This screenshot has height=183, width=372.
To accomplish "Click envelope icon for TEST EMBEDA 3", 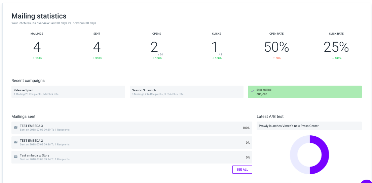I will 16,127.
